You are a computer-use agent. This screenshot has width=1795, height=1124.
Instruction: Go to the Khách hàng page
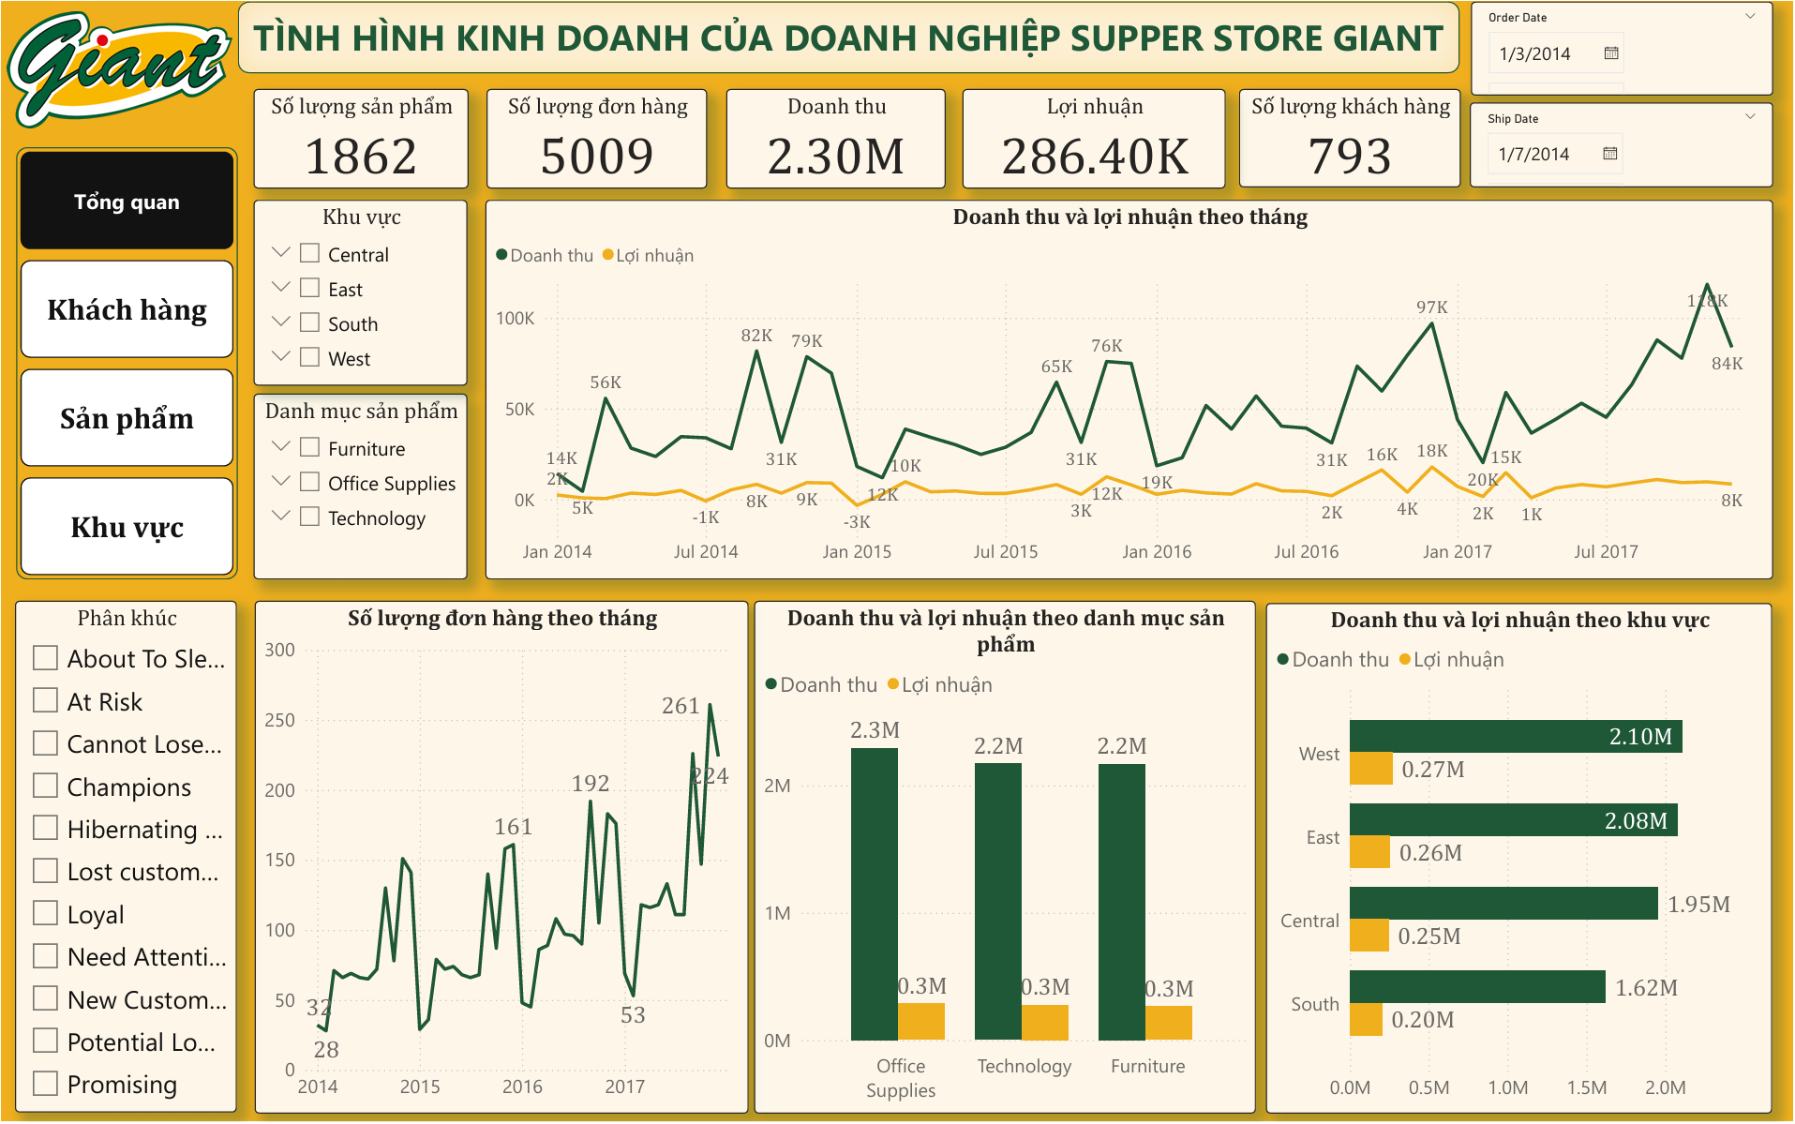coord(127,309)
